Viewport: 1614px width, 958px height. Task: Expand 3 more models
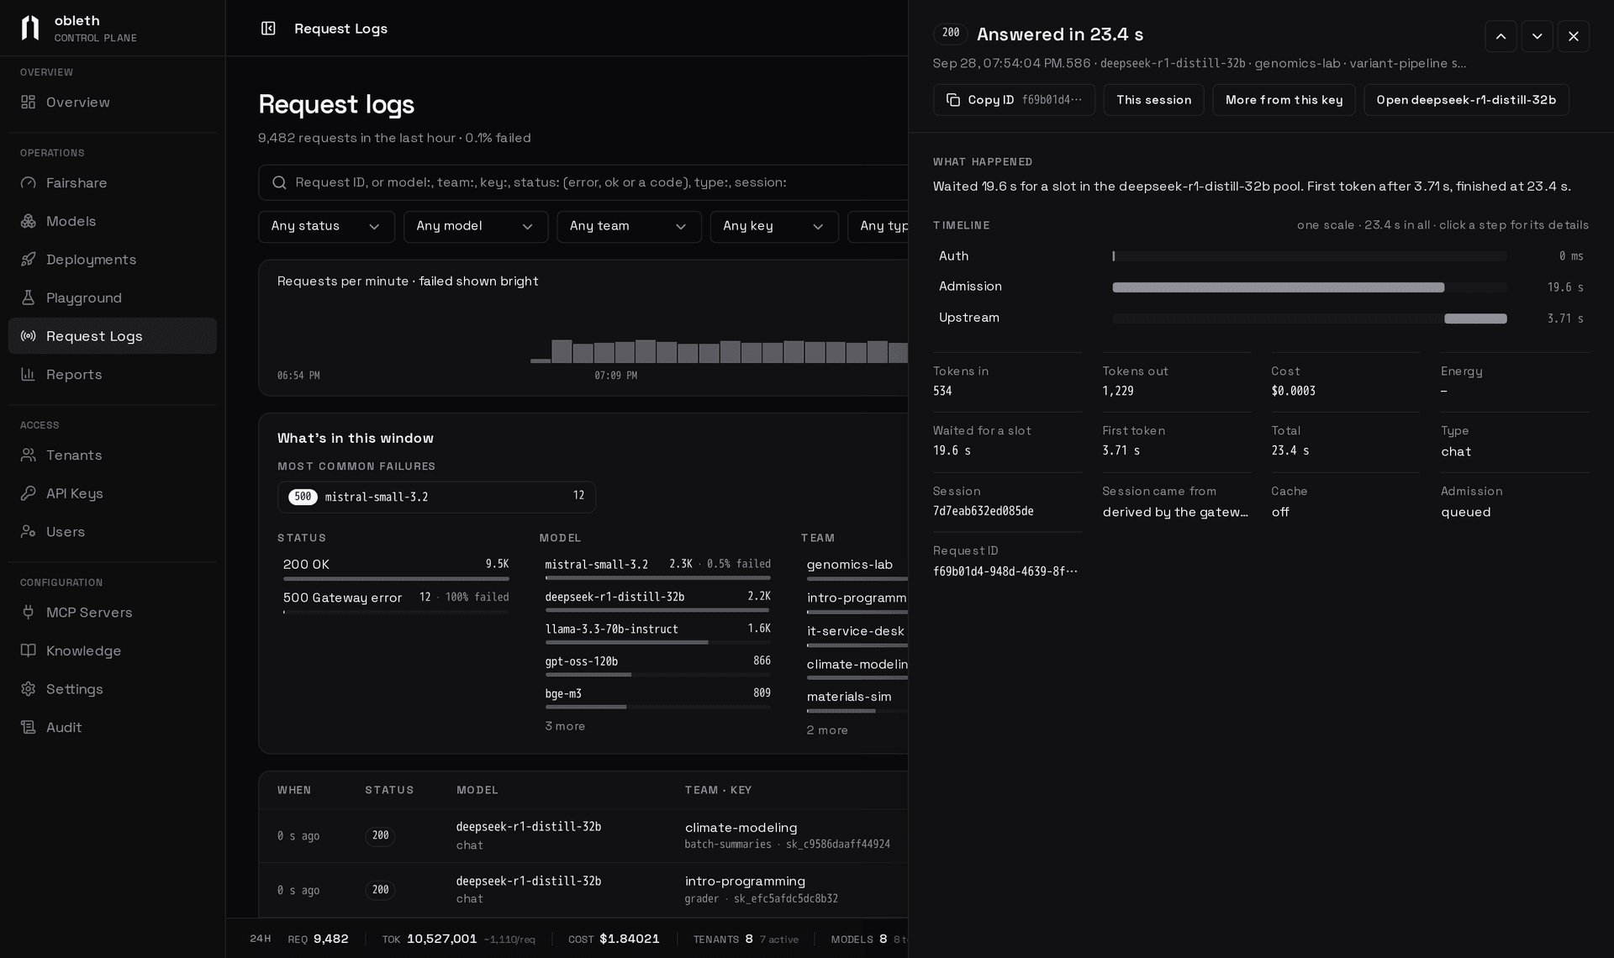(x=565, y=726)
